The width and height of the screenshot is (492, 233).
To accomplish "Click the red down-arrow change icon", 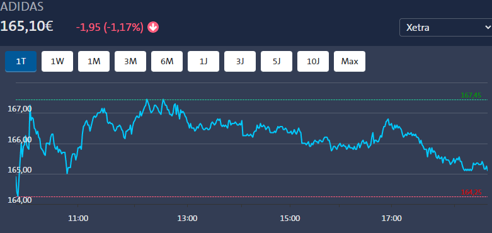I will click(x=153, y=28).
